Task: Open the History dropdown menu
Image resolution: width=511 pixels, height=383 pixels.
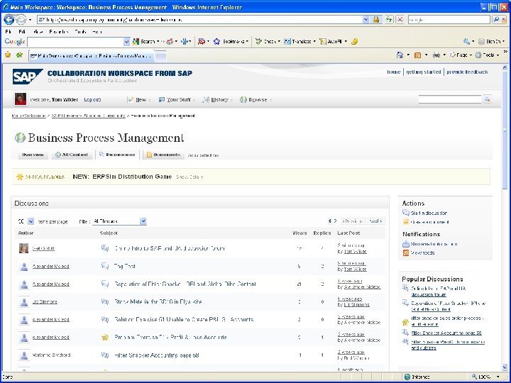Action: (x=217, y=100)
